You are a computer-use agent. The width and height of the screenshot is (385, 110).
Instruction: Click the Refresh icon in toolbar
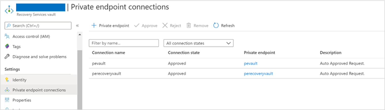[216, 26]
